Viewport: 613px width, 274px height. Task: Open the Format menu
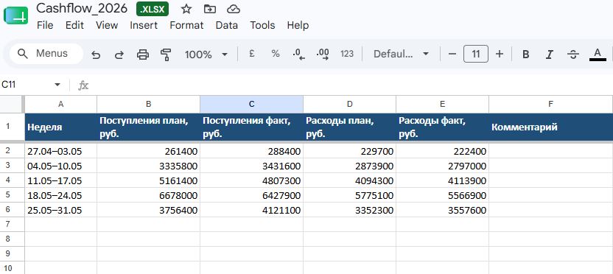186,25
